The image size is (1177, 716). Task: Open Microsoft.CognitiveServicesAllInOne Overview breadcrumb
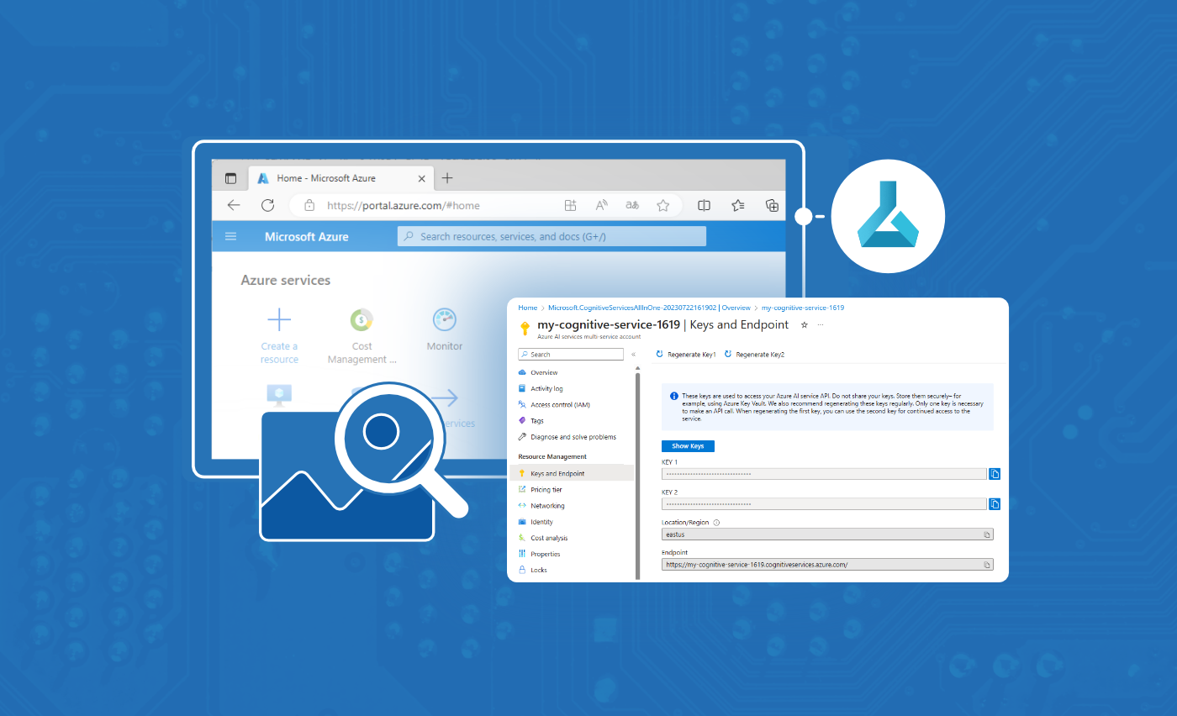point(649,308)
